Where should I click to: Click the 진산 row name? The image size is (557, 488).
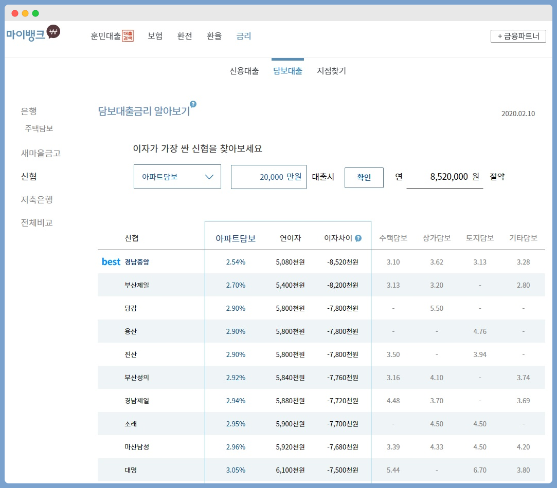[131, 354]
